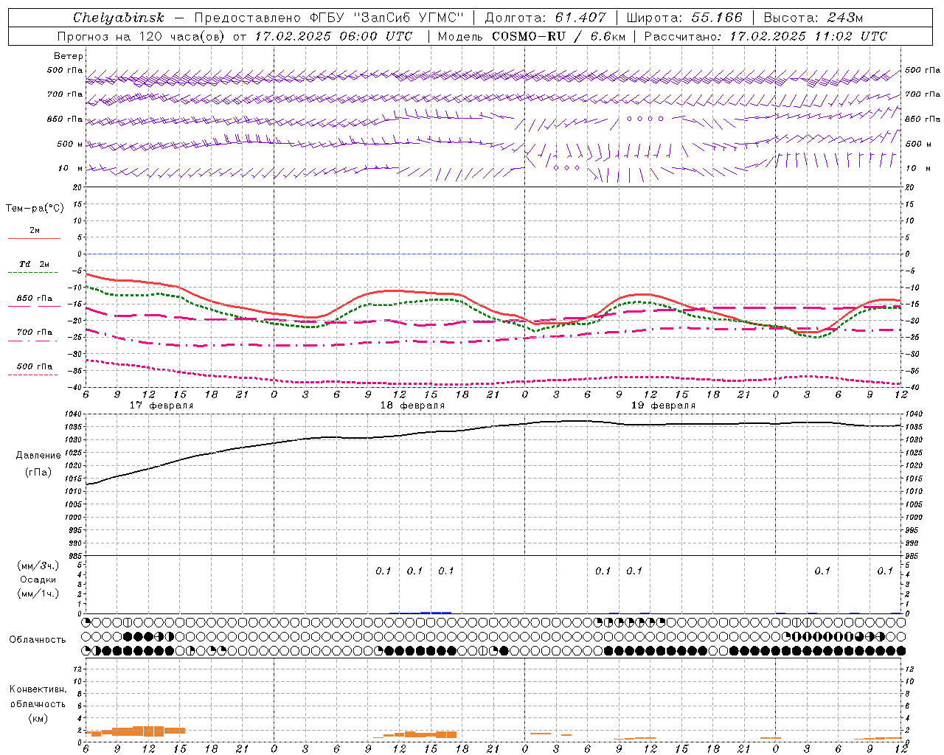Click the elevation text 243м

pyautogui.click(x=845, y=18)
